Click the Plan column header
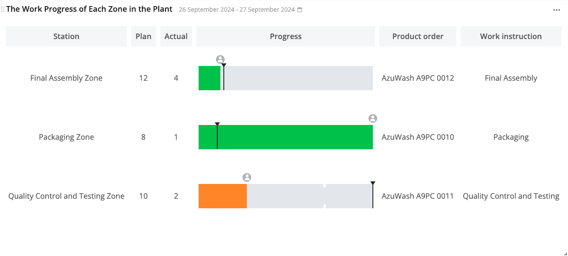 (x=143, y=36)
